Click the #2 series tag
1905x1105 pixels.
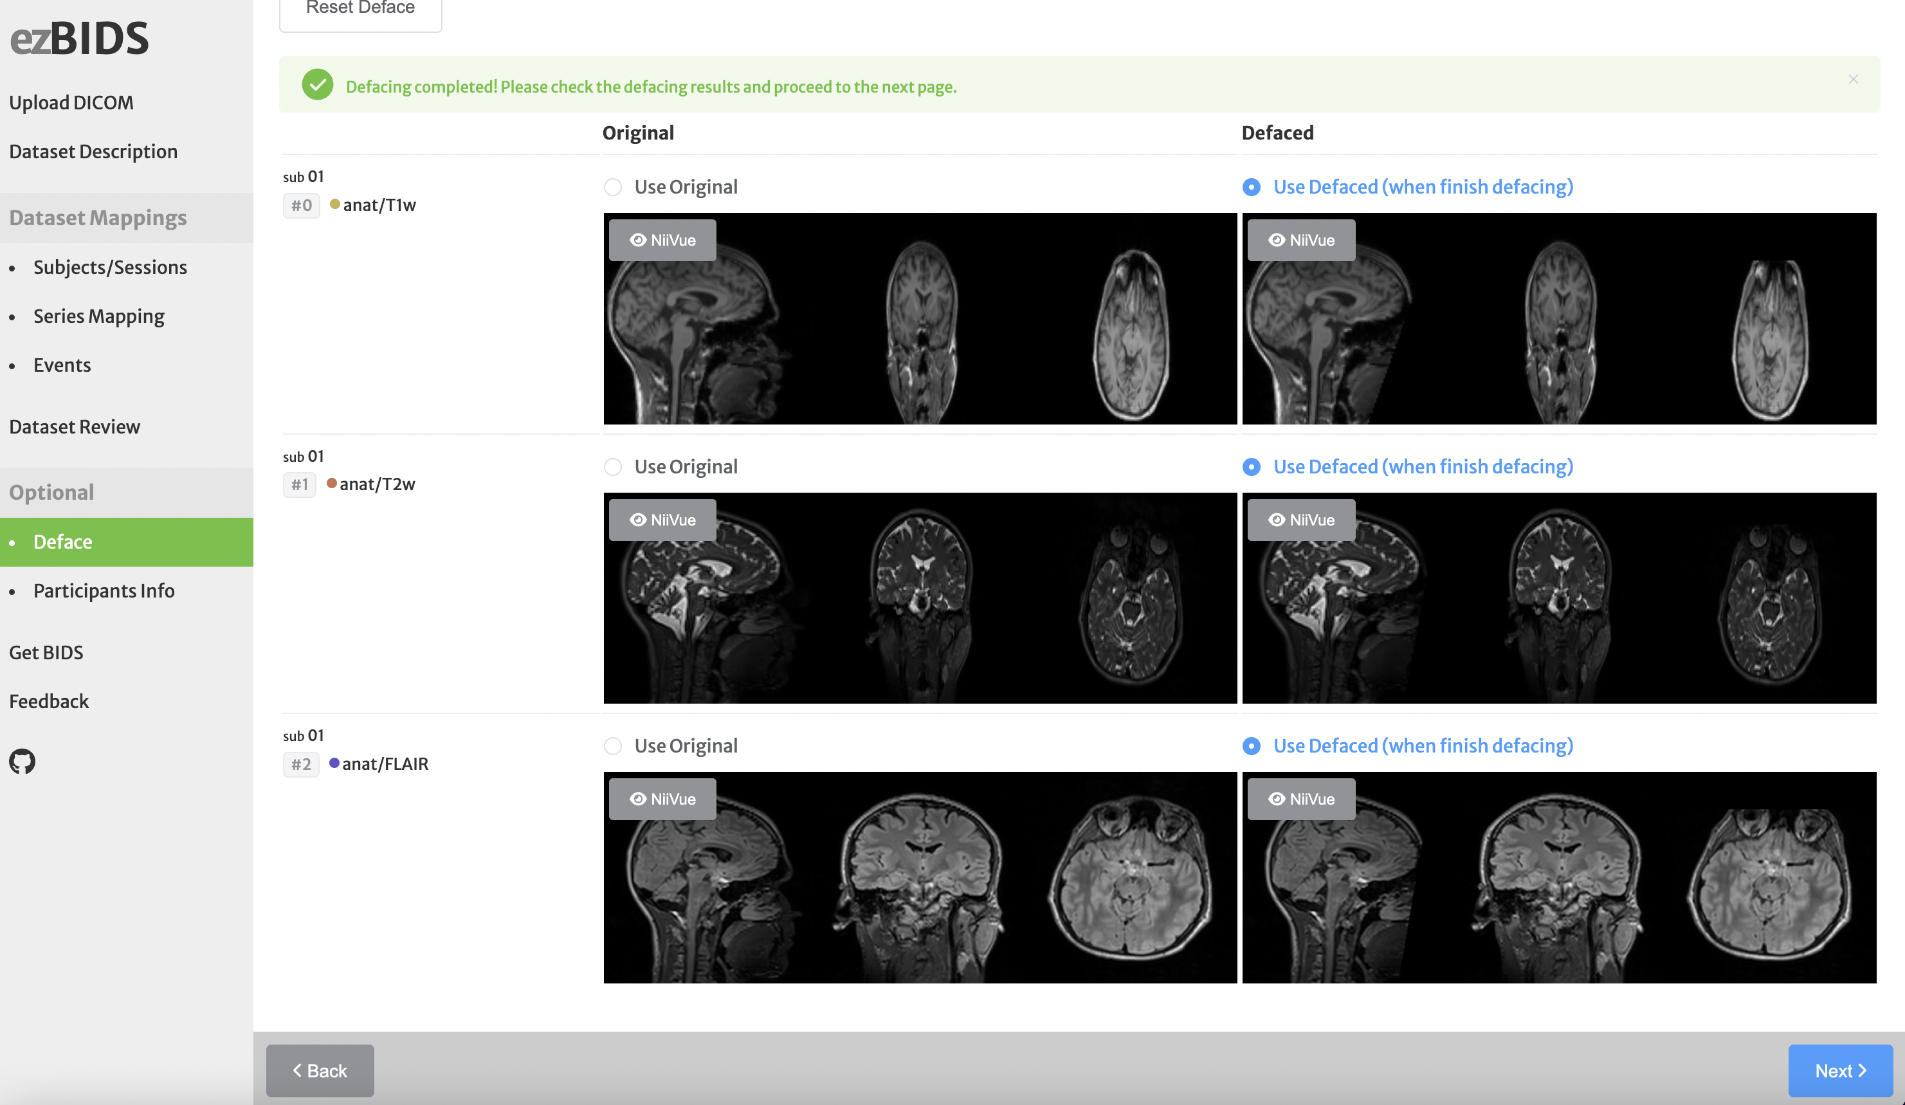tap(301, 764)
